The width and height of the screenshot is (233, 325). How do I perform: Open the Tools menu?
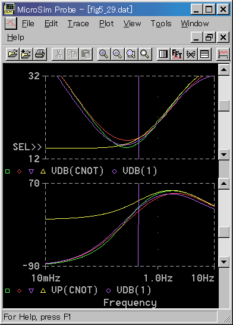(161, 24)
